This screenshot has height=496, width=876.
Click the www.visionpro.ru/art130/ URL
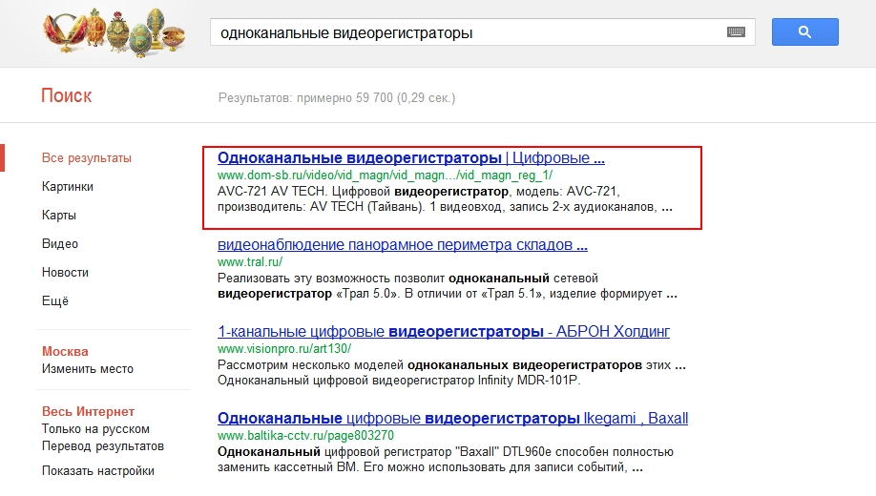point(283,348)
